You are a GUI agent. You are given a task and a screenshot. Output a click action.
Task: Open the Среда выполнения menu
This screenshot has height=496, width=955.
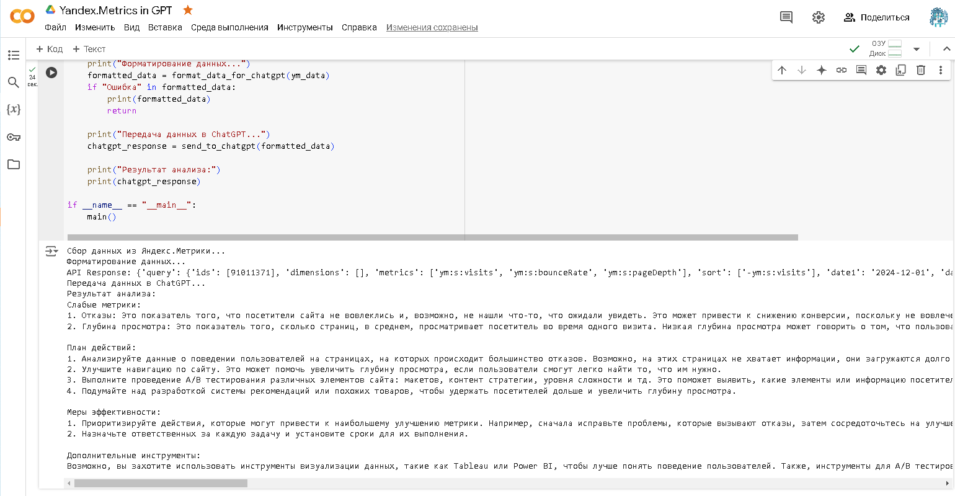(229, 27)
